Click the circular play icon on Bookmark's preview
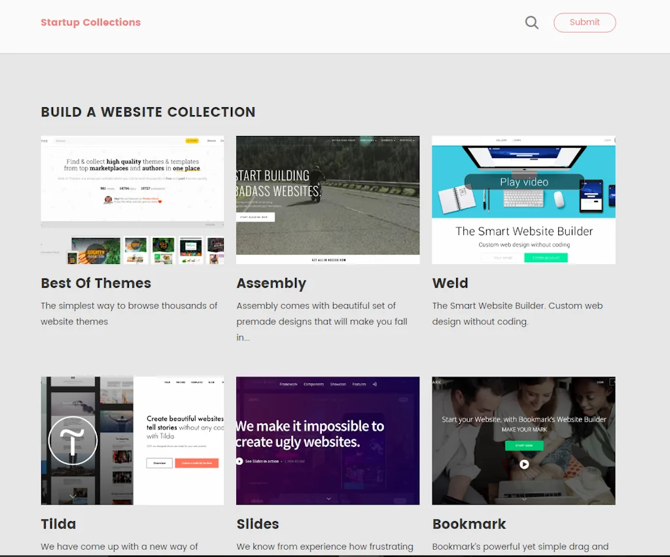670x557 pixels. point(525,464)
